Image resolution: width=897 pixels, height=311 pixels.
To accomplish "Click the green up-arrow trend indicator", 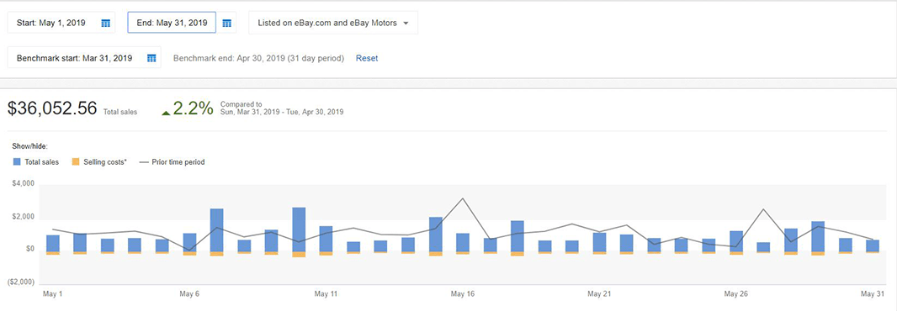I will click(x=166, y=113).
